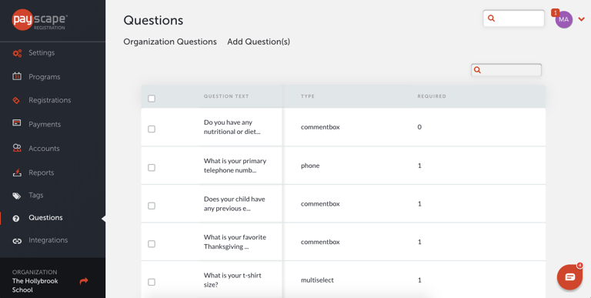Click the Integrations link icon
This screenshot has width=591, height=298.
click(17, 241)
